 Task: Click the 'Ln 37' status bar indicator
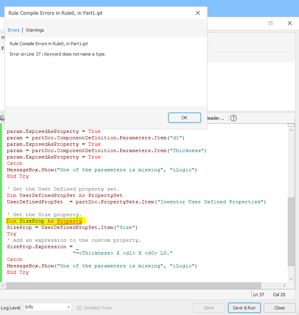click(x=259, y=295)
